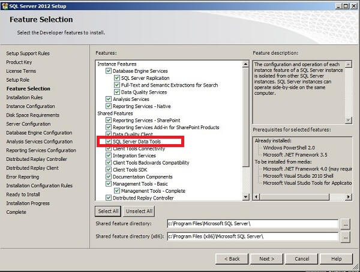Select Ready to Install step
Screen dimensions: 360x272
(23, 195)
